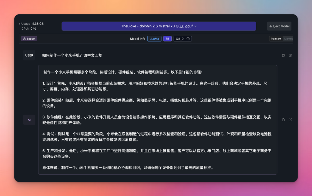The width and height of the screenshot is (312, 196).
Task: Click the AI role label
Action: pos(29,120)
